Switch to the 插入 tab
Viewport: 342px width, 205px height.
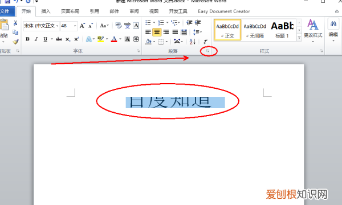point(46,11)
